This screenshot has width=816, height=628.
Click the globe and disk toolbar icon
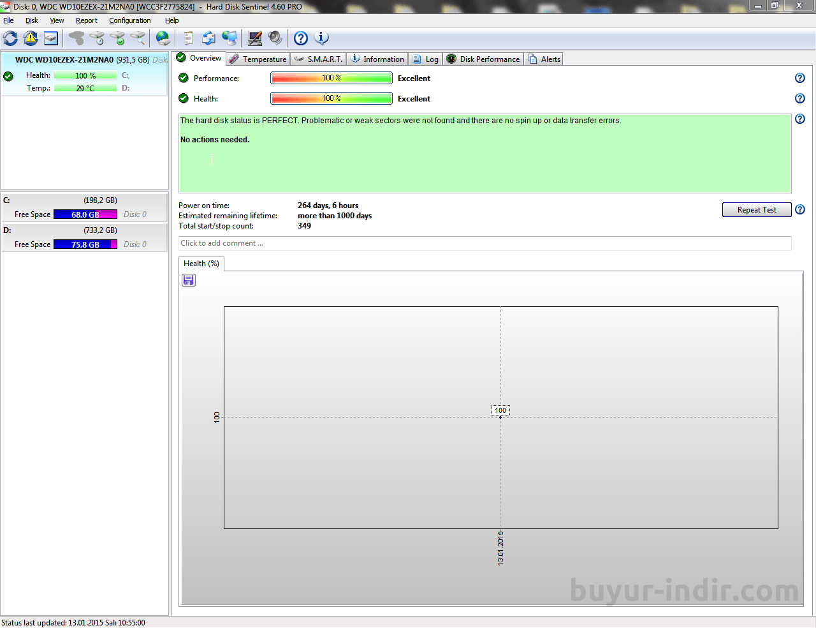coord(163,38)
